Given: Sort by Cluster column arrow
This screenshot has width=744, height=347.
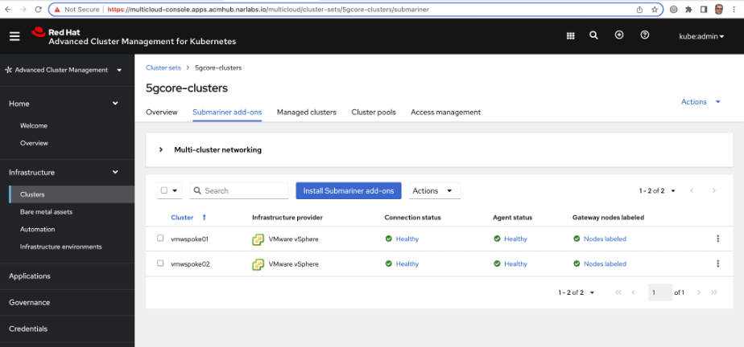Looking at the screenshot, I should tap(204, 218).
